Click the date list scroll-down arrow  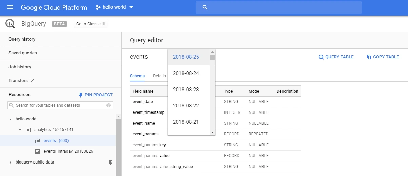(213, 132)
